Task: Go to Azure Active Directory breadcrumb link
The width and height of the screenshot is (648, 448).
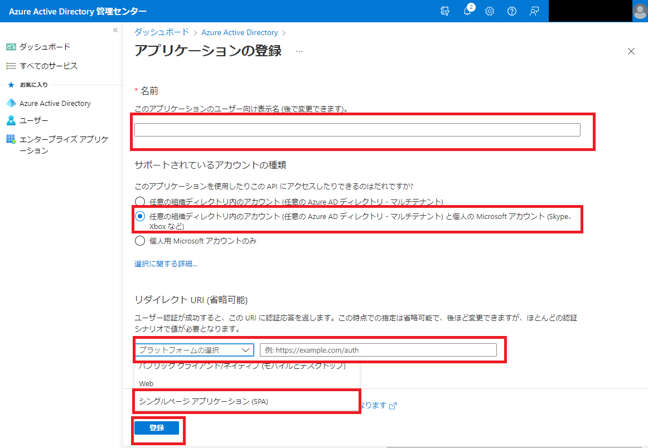Action: pyautogui.click(x=239, y=32)
